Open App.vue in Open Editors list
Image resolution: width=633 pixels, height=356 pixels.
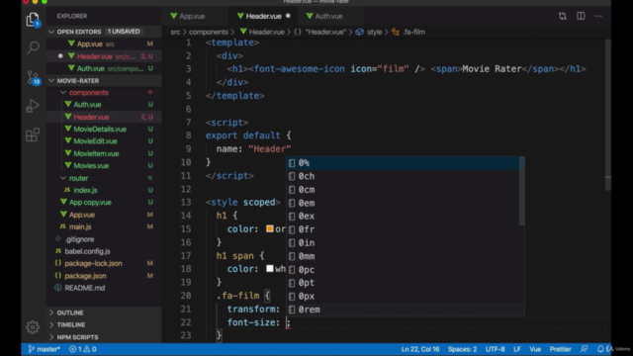pyautogui.click(x=104, y=44)
